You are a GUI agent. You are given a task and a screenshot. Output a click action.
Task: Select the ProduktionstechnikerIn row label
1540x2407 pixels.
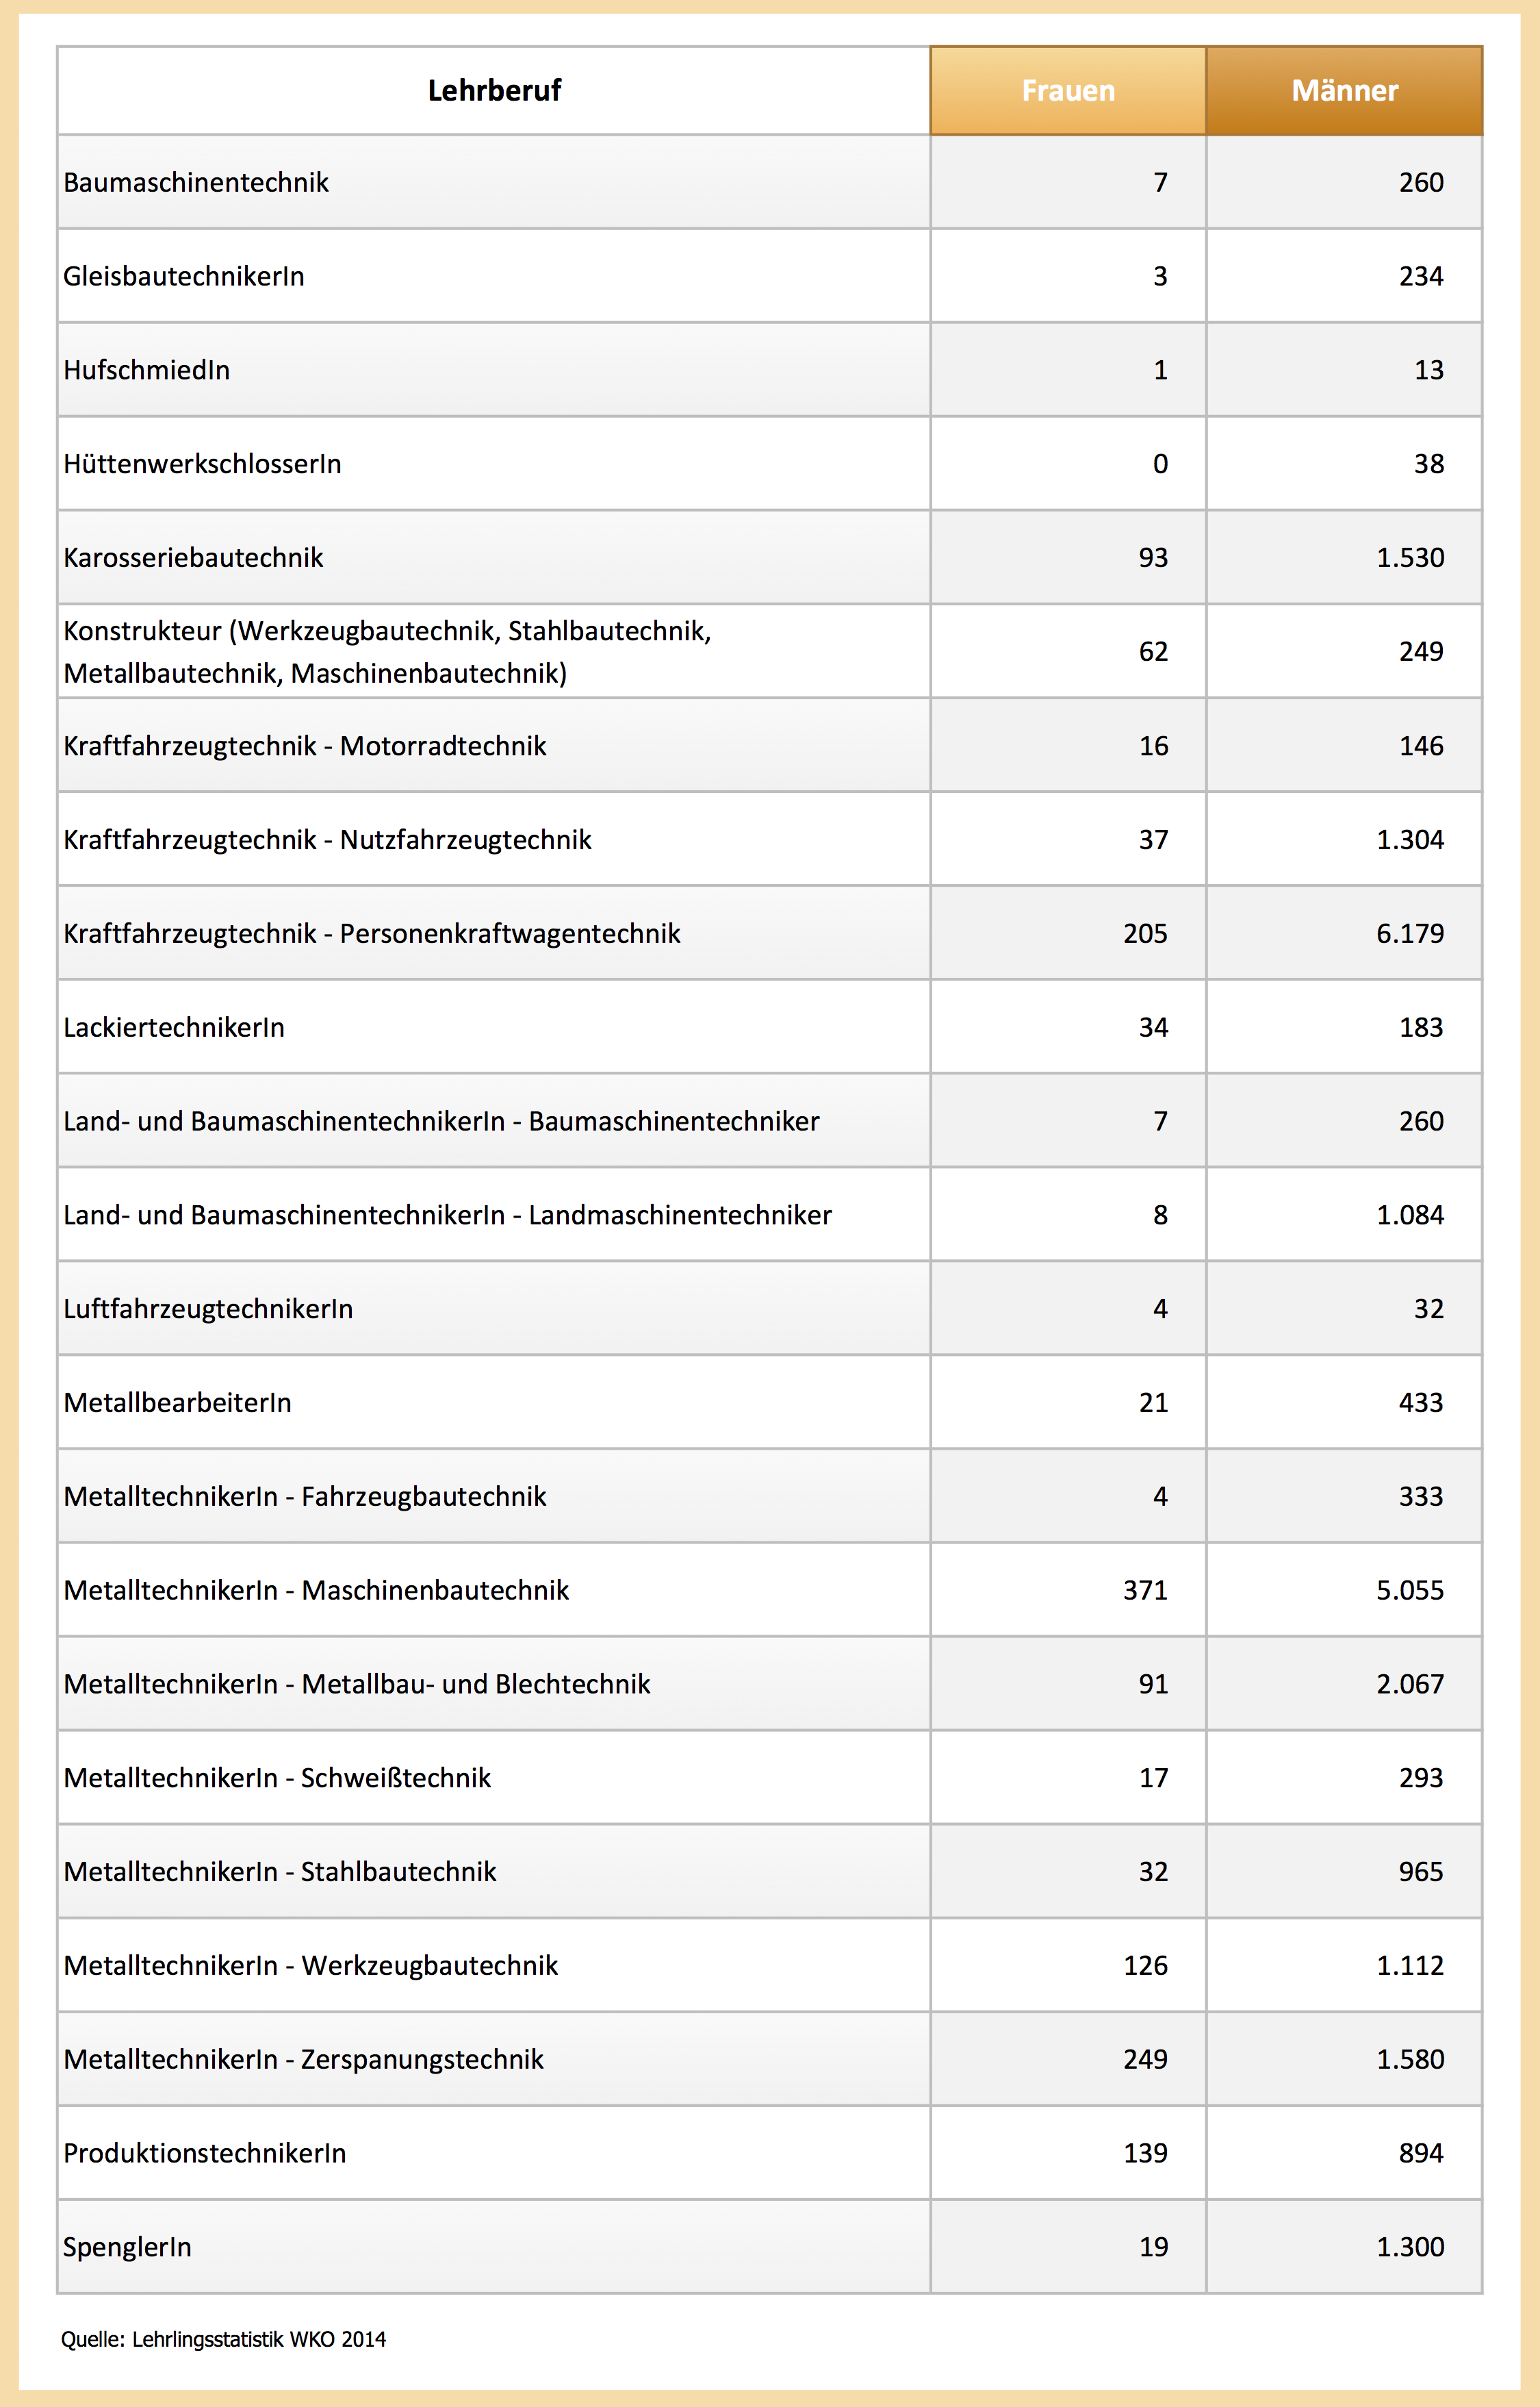205,2153
